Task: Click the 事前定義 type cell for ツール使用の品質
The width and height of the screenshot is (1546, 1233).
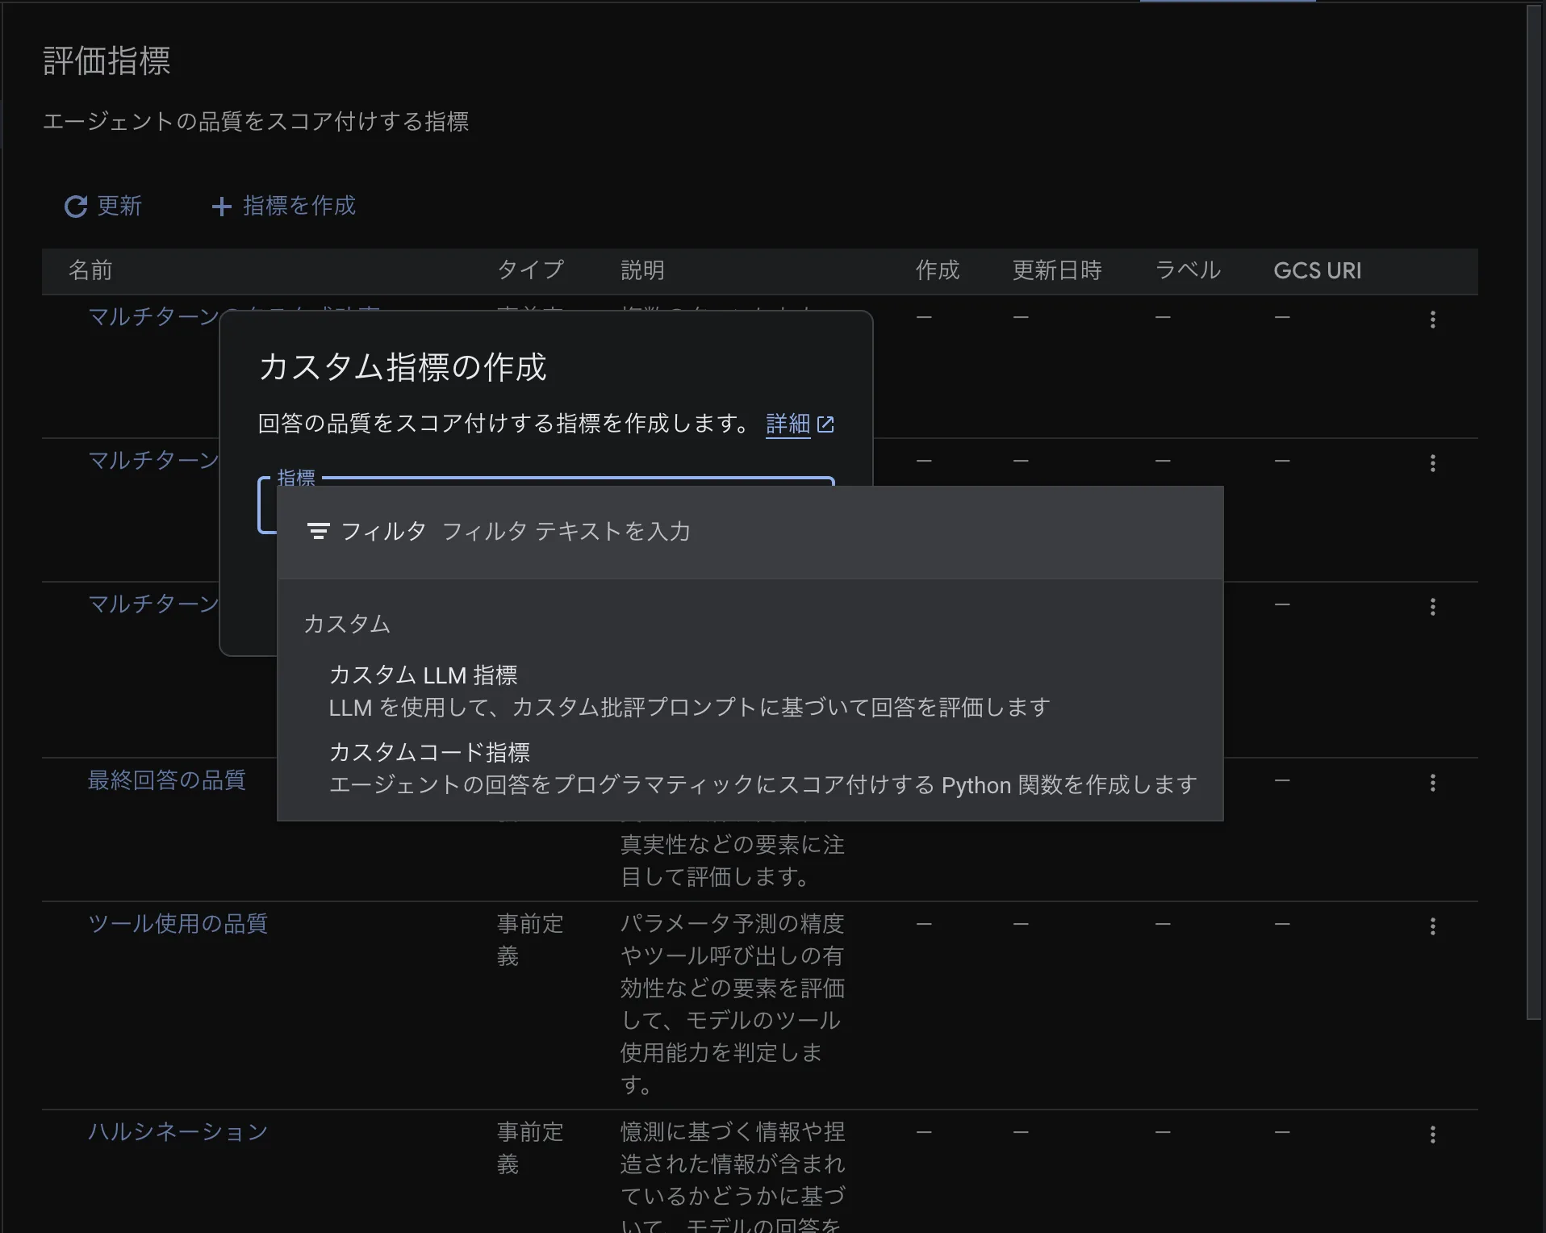Action: 530,940
